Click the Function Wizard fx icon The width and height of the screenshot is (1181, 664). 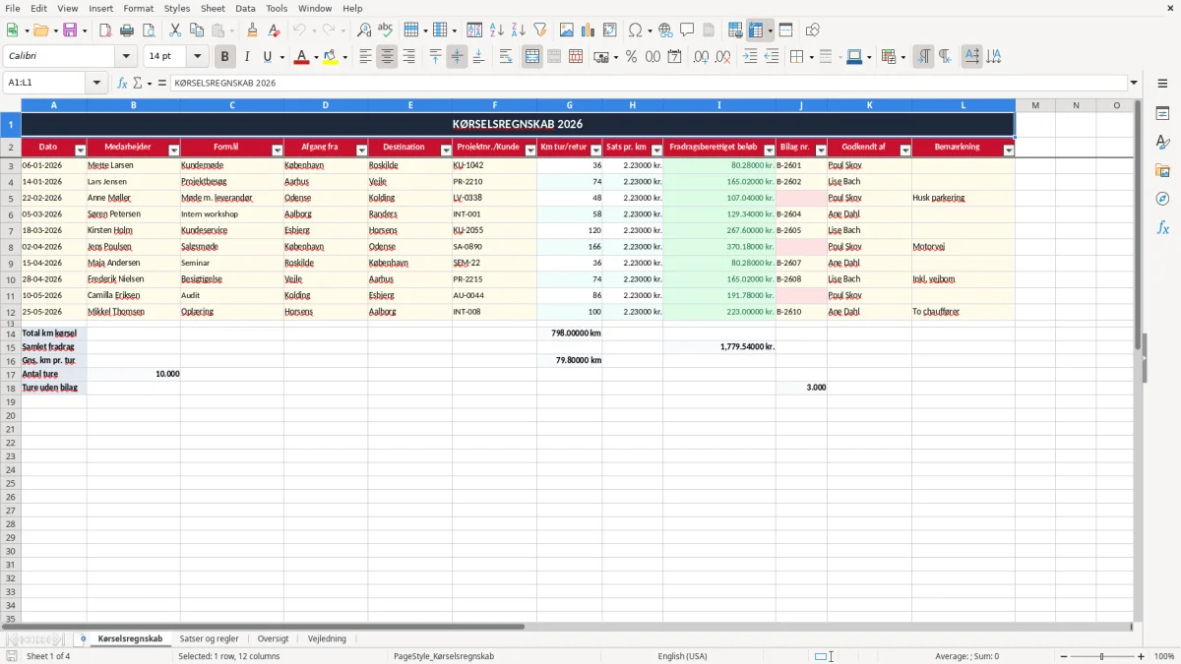point(123,83)
